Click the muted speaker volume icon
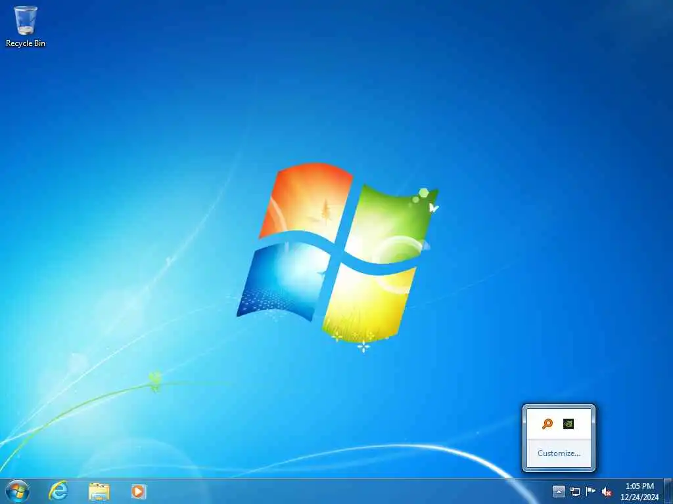This screenshot has width=673, height=504. tap(607, 492)
